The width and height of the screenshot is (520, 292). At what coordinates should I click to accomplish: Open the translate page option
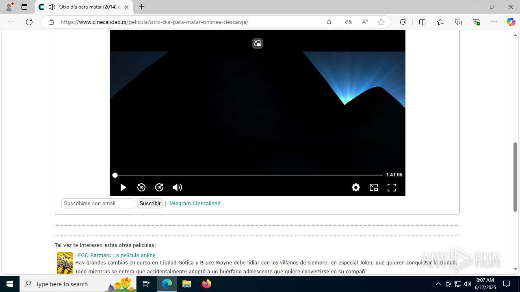click(x=349, y=22)
